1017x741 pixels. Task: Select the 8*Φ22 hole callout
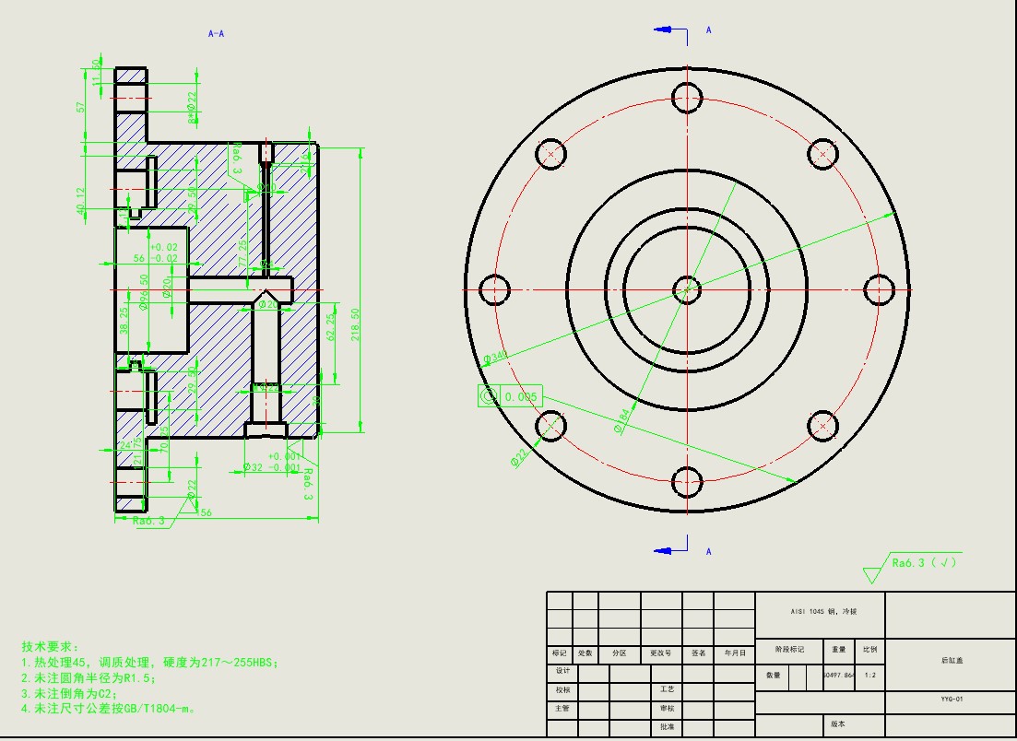[x=193, y=107]
